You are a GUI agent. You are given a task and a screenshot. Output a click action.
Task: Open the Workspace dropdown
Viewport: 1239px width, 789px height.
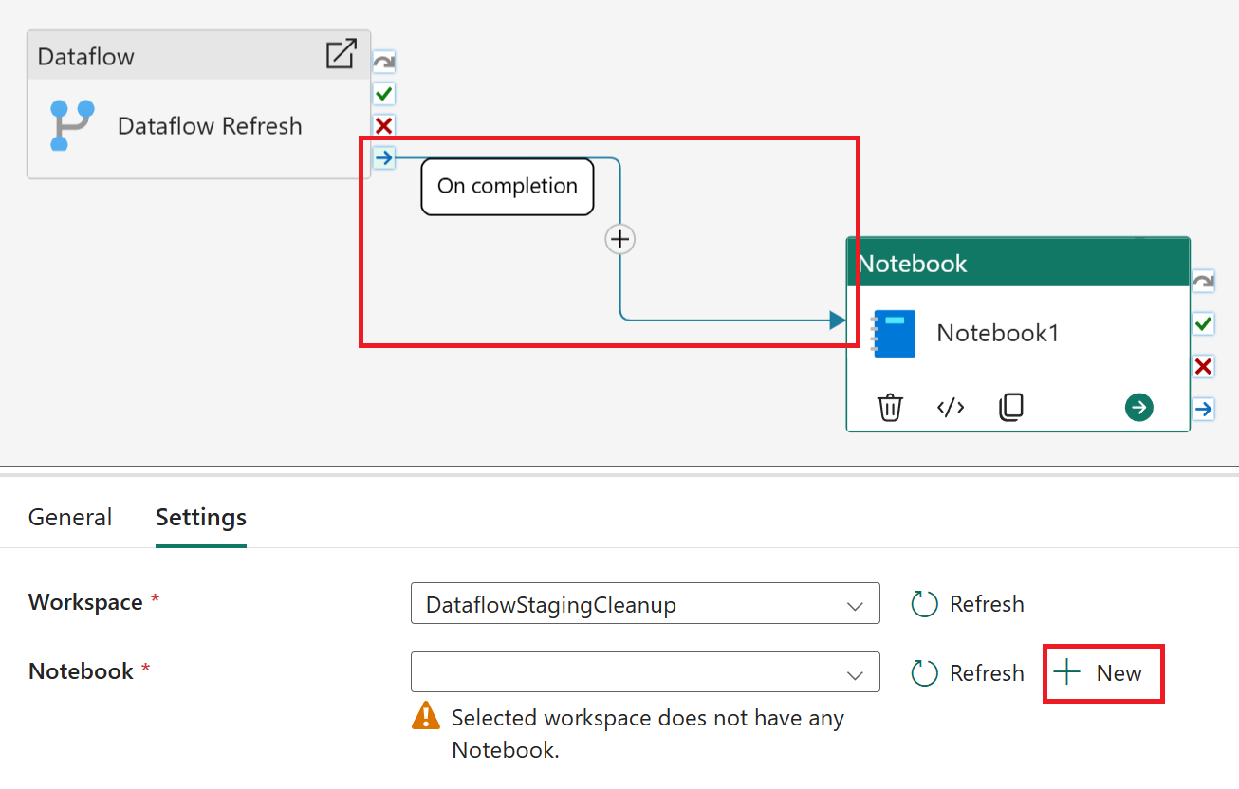point(644,603)
